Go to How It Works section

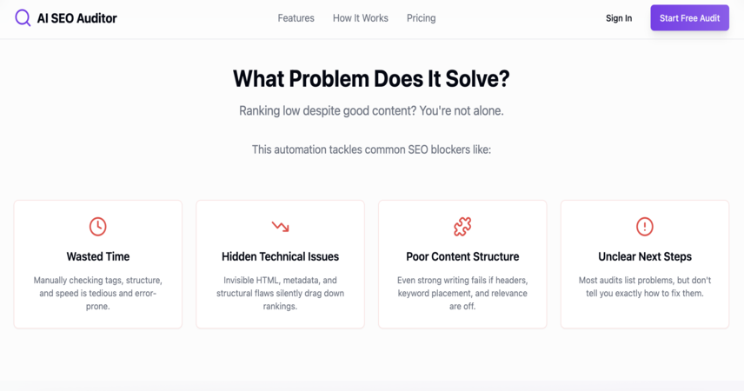point(361,18)
